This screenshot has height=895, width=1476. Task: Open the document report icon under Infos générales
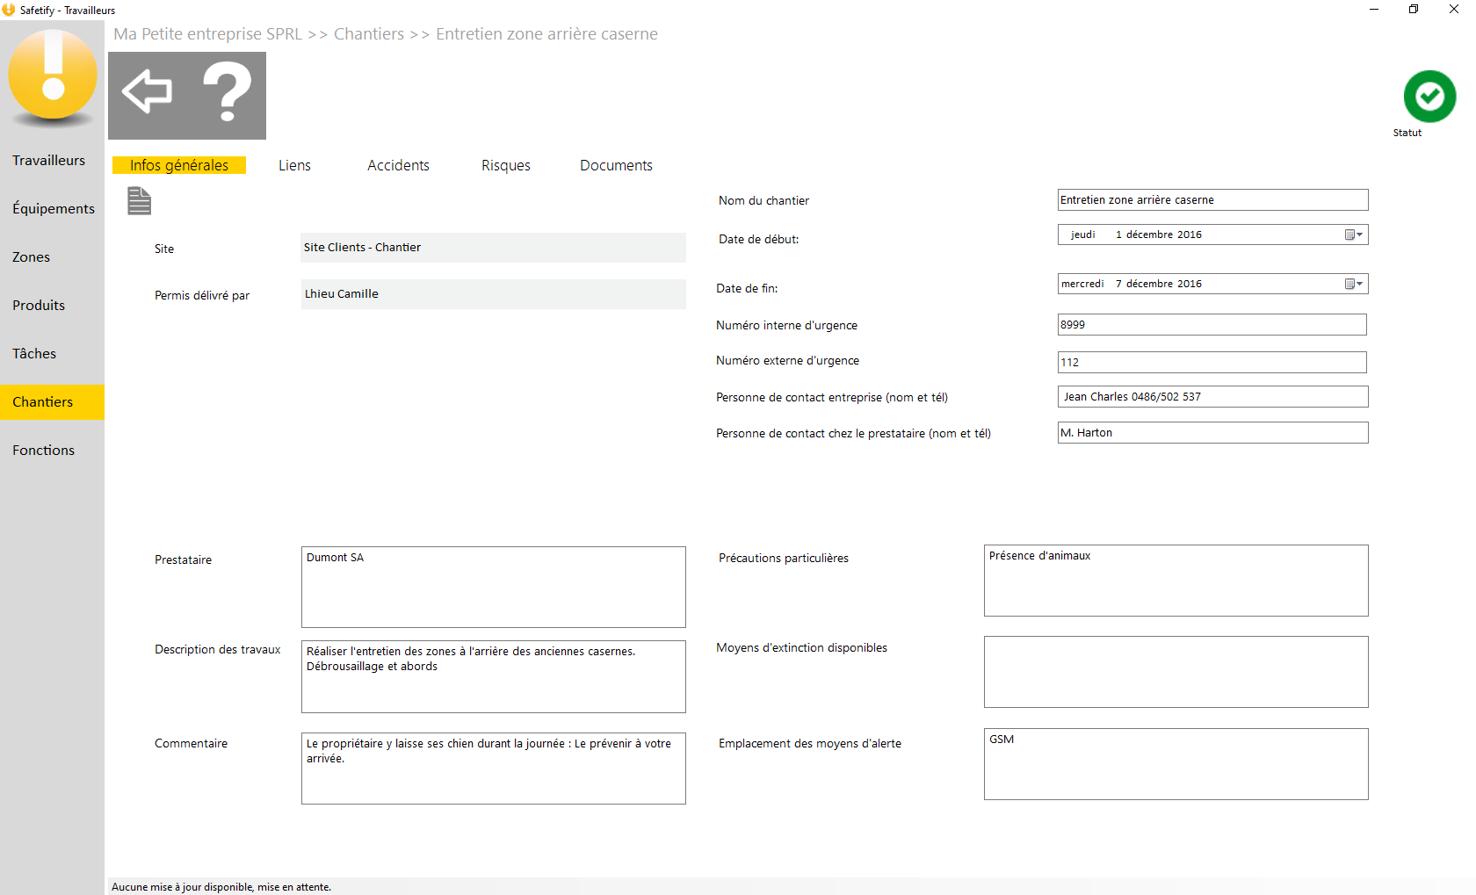pyautogui.click(x=139, y=201)
